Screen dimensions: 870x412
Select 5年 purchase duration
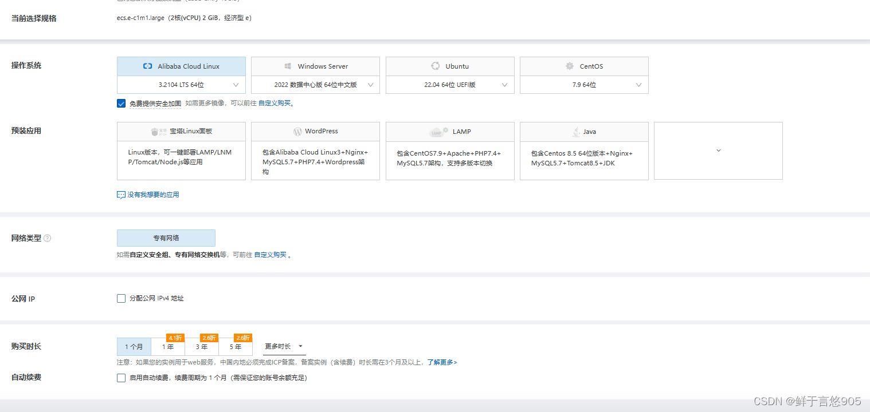pos(236,347)
